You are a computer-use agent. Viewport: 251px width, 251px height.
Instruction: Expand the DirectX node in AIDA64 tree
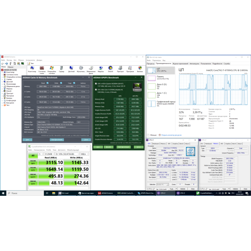point(2,91)
